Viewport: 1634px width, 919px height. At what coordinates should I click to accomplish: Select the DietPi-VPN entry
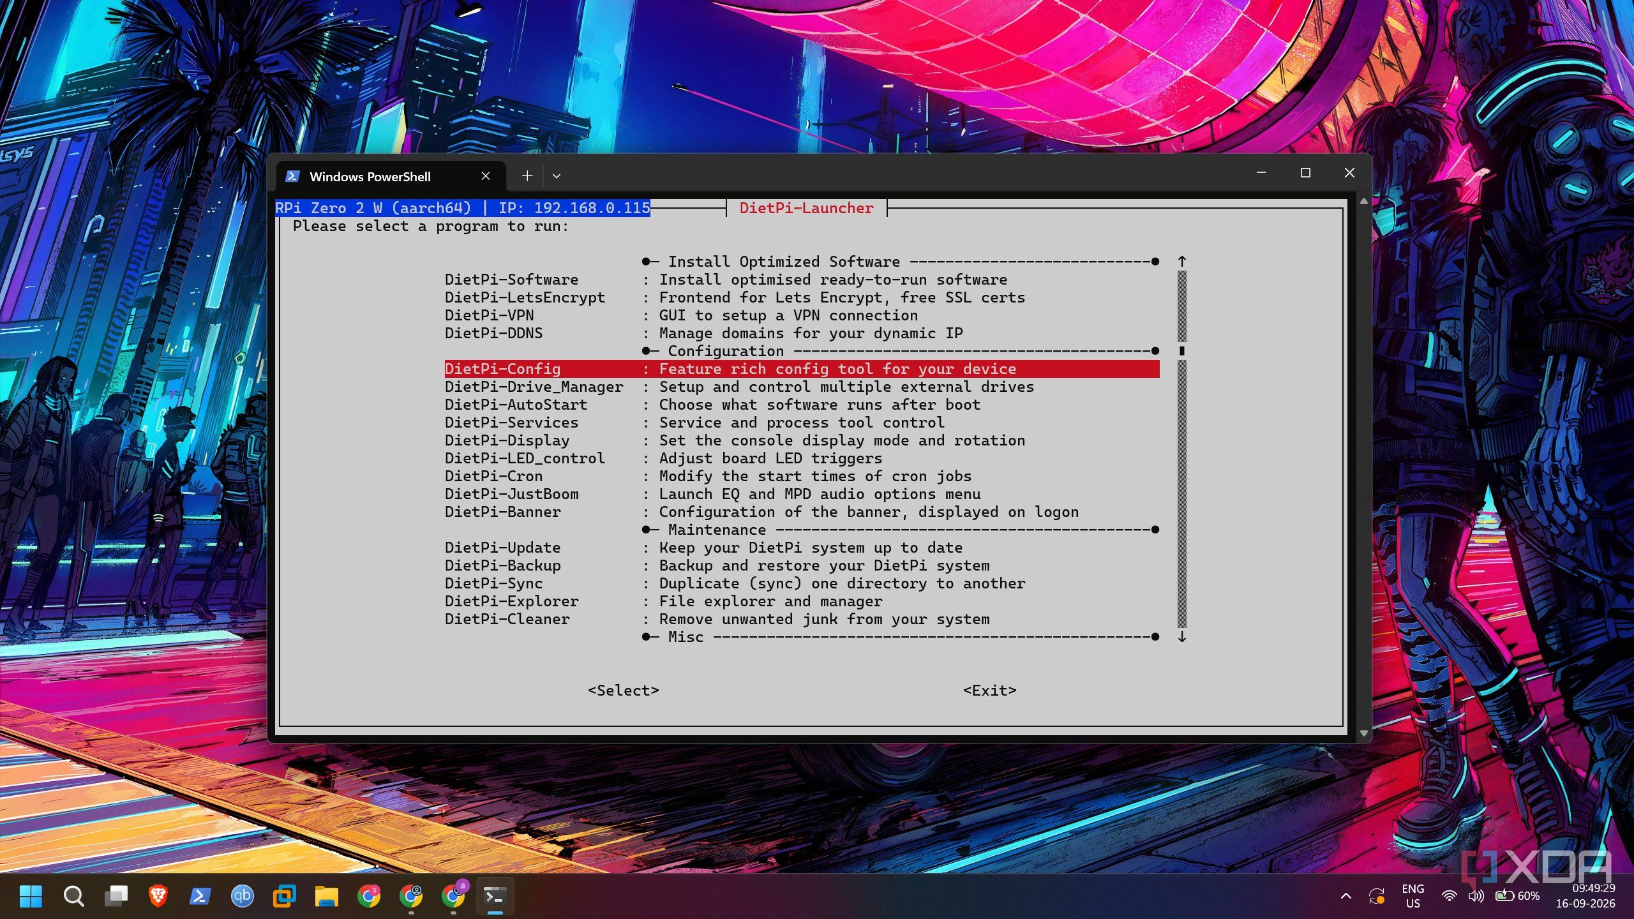[802, 315]
